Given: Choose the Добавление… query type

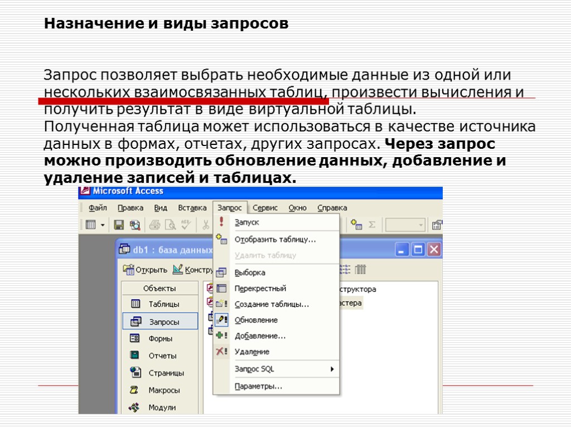Looking at the screenshot, I should click(x=277, y=336).
